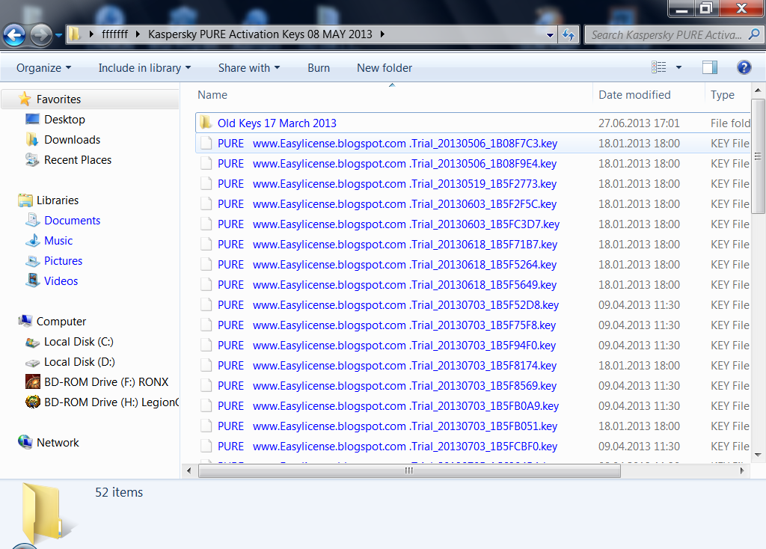The height and width of the screenshot is (549, 766).
Task: Open Desktop in Favorites
Action: (x=64, y=120)
